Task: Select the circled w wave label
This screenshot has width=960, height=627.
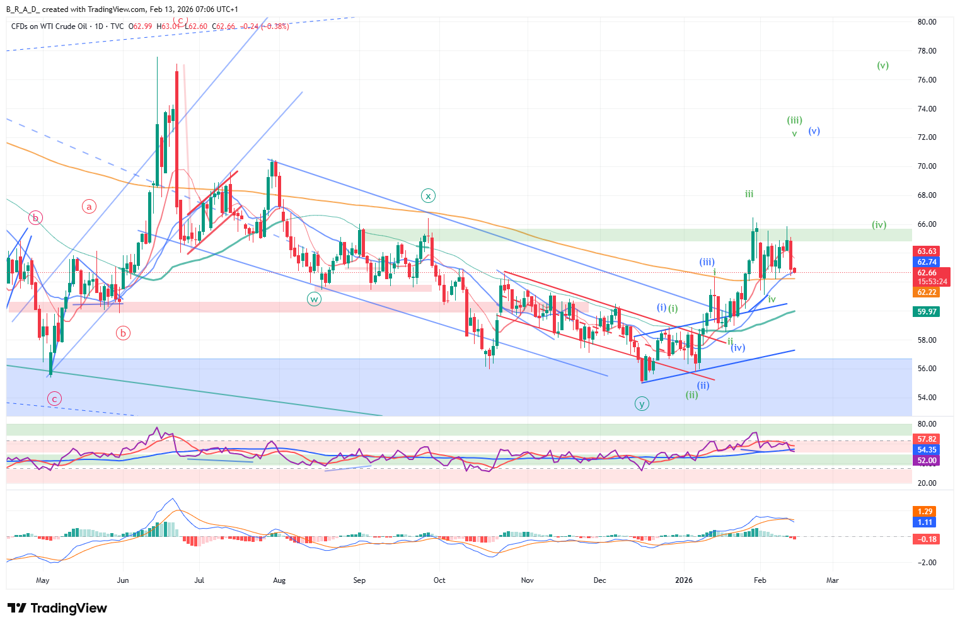Action: click(314, 299)
